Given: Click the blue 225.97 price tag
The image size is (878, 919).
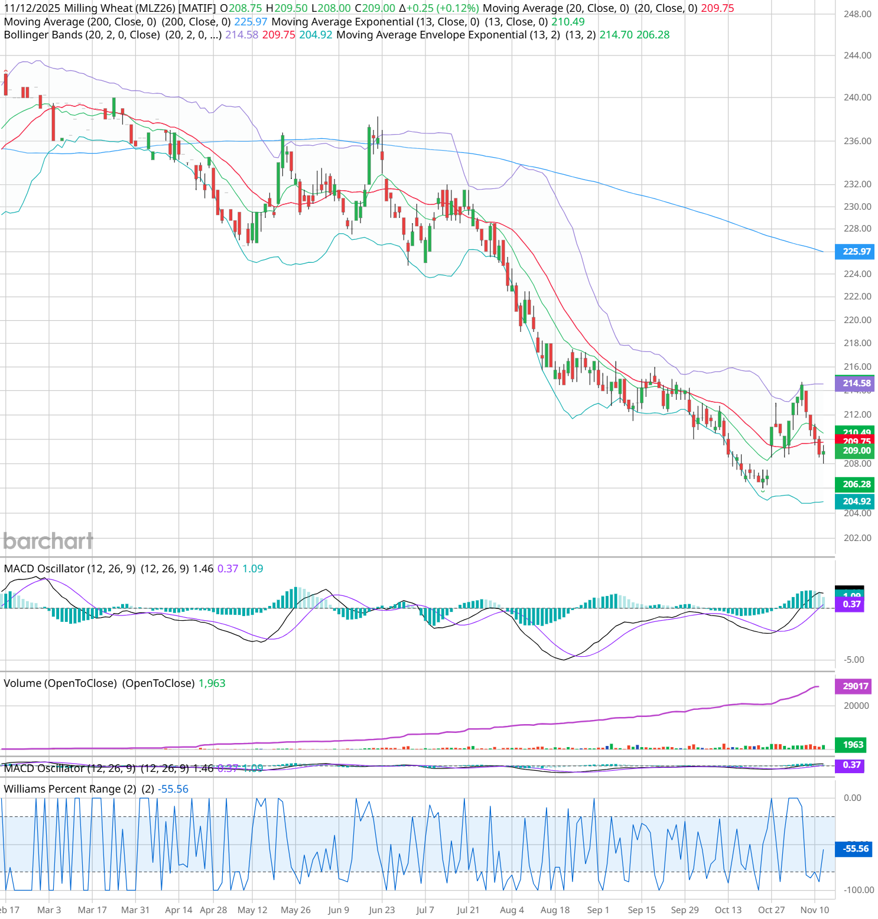Looking at the screenshot, I should tap(856, 252).
